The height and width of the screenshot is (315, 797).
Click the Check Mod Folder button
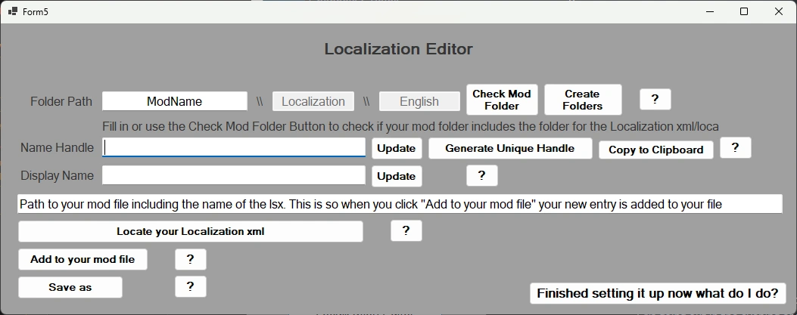(x=502, y=100)
